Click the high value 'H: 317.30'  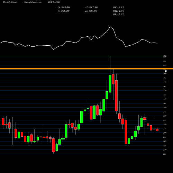pyautogui.click(x=91, y=8)
